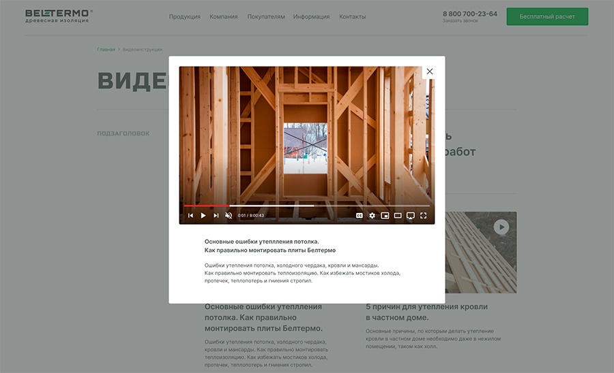The height and width of the screenshot is (373, 614).
Task: Open background Основные ошибки утепления потолка title
Action: pyautogui.click(x=263, y=318)
